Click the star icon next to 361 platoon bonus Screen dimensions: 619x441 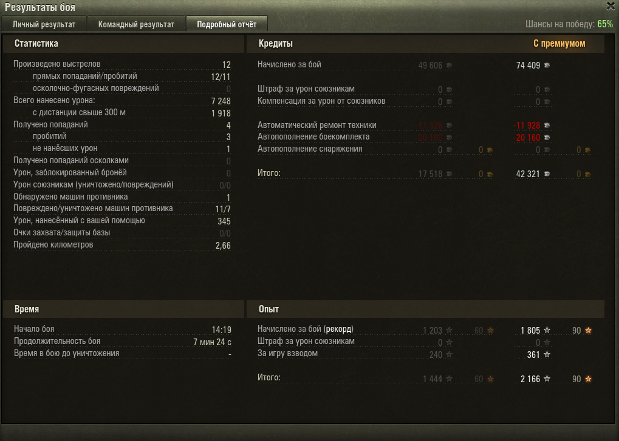tap(547, 354)
